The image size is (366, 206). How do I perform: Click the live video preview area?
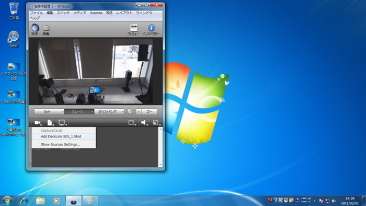coord(96,71)
